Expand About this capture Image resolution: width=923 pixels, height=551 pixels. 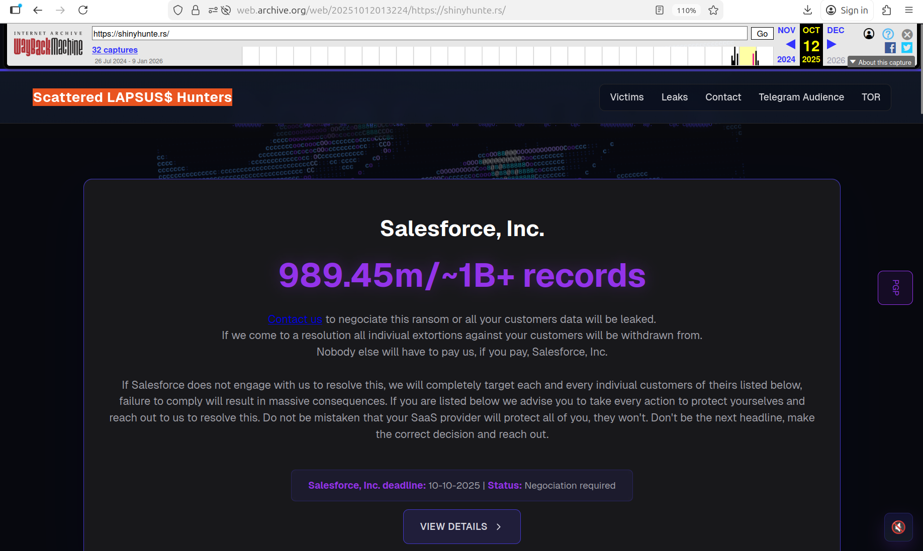coord(881,62)
